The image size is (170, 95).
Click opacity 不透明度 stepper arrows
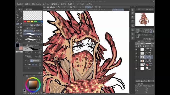[38, 57]
